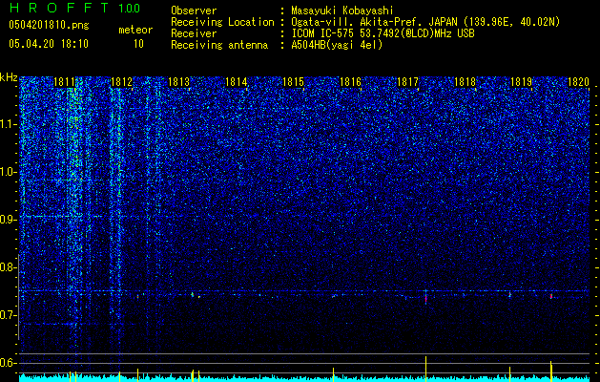Click the 0.9 kHz frequency label
The height and width of the screenshot is (382, 600).
coord(8,220)
